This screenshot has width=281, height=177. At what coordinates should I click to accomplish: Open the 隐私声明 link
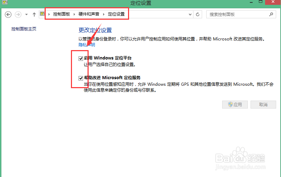[x=87, y=45]
